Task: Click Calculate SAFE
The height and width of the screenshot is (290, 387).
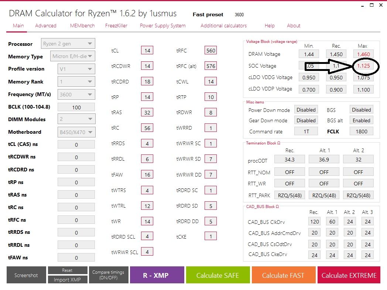Action: click(218, 275)
